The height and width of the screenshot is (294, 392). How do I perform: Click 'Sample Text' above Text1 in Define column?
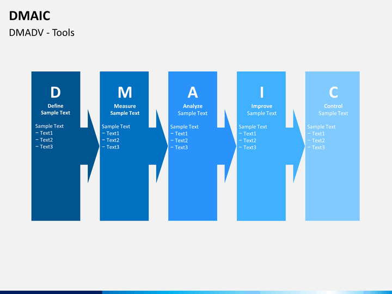tap(50, 126)
